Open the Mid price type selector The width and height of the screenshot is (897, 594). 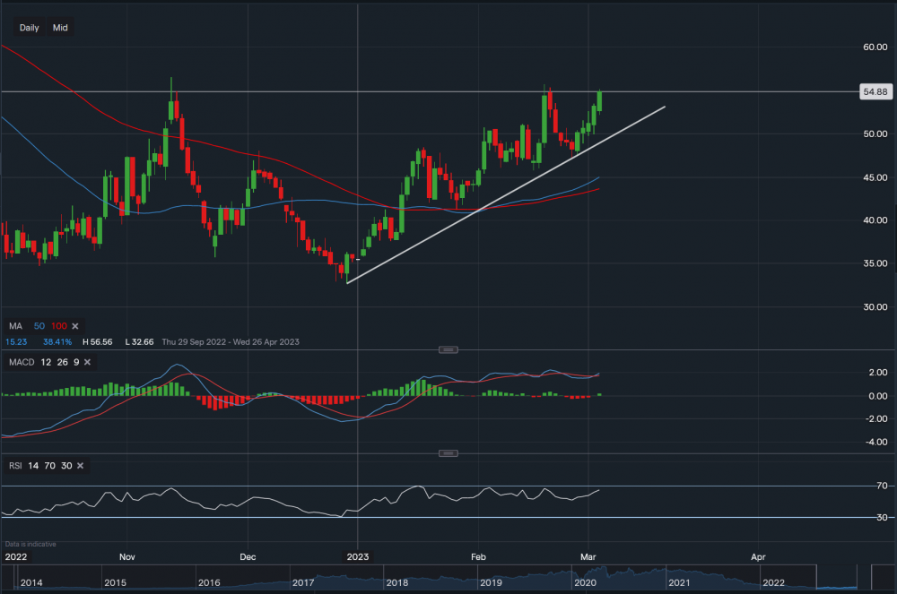(60, 28)
